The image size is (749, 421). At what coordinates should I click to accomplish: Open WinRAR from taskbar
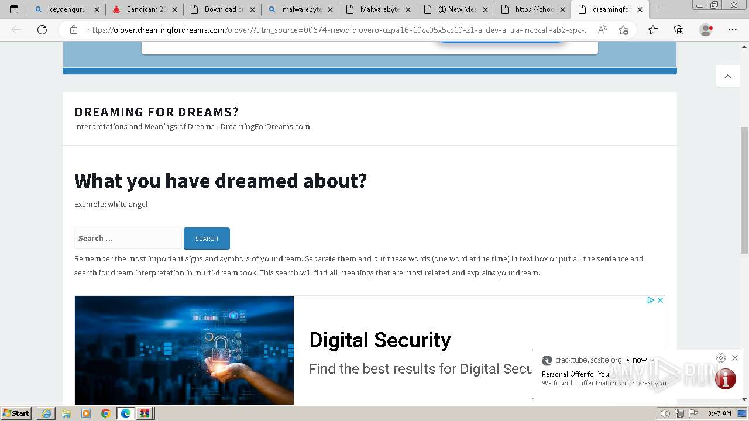tap(145, 413)
